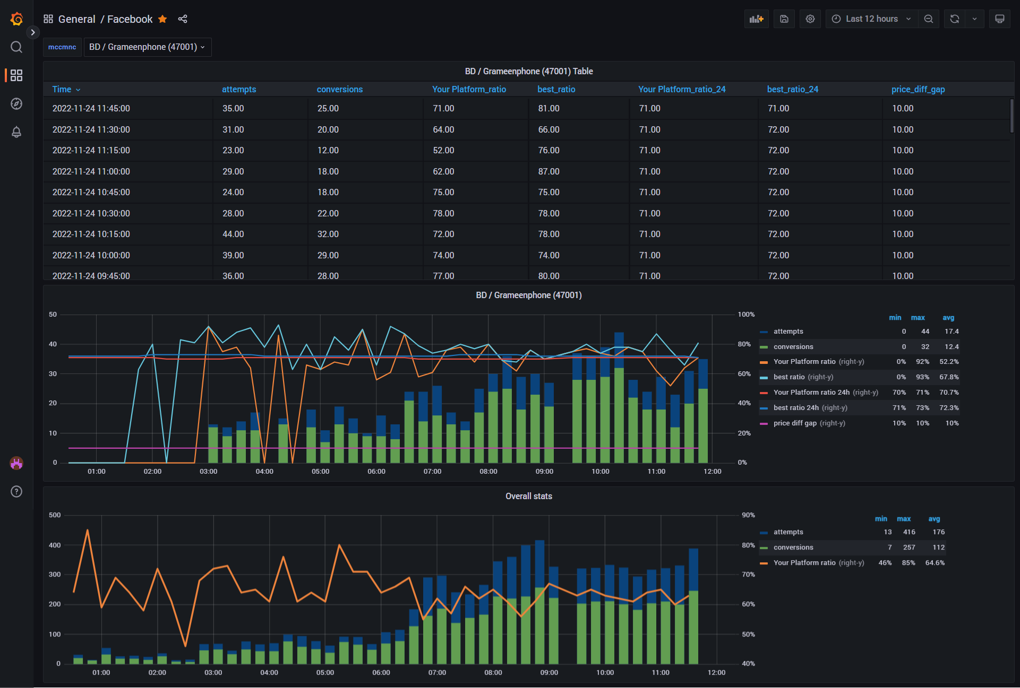Share the dashboard via share icon

pos(183,19)
